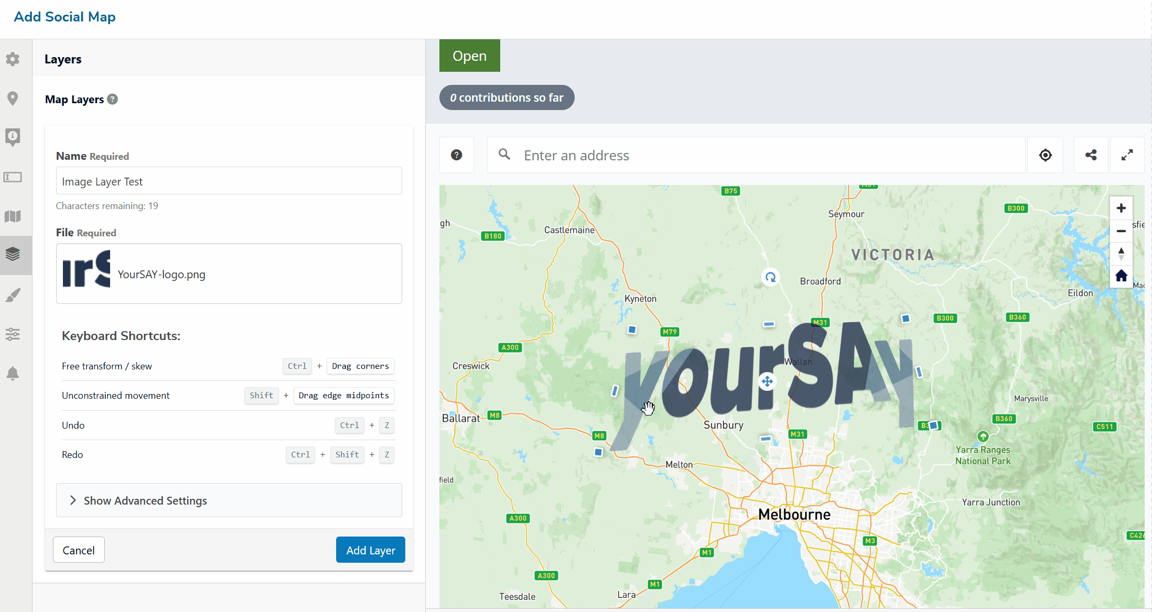The width and height of the screenshot is (1152, 612).
Task: Click the Add Layer button
Action: tap(370, 550)
